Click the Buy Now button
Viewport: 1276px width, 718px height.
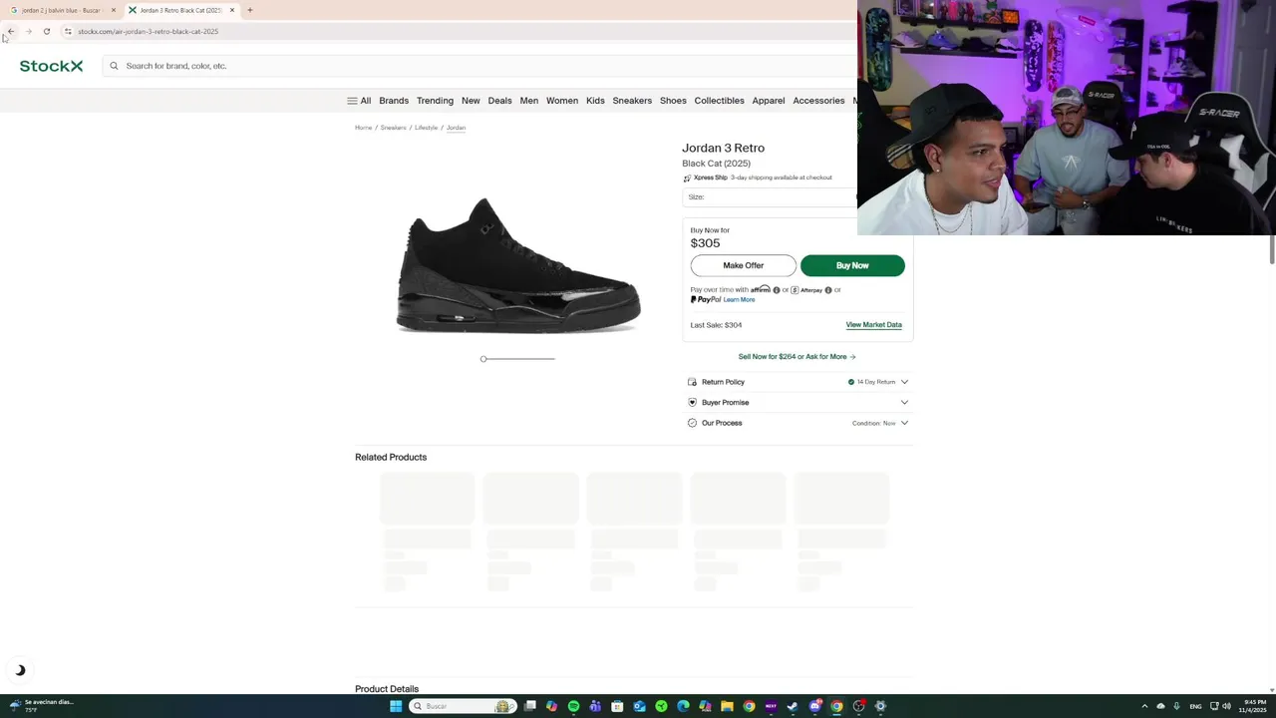[852, 265]
